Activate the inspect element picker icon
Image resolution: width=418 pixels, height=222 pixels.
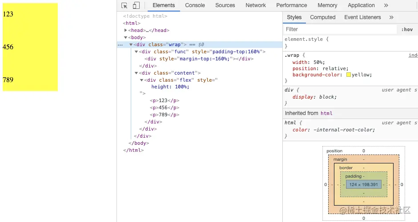124,5
